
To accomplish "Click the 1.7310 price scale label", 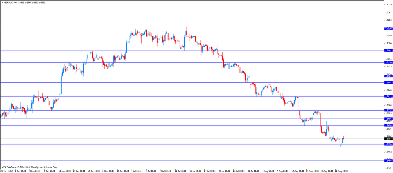I will click(x=388, y=4).
